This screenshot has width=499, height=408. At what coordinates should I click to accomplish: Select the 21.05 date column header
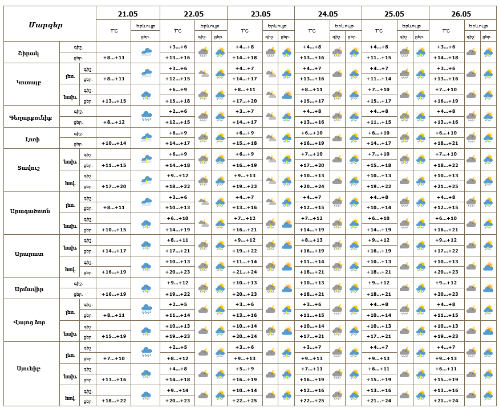pos(128,14)
